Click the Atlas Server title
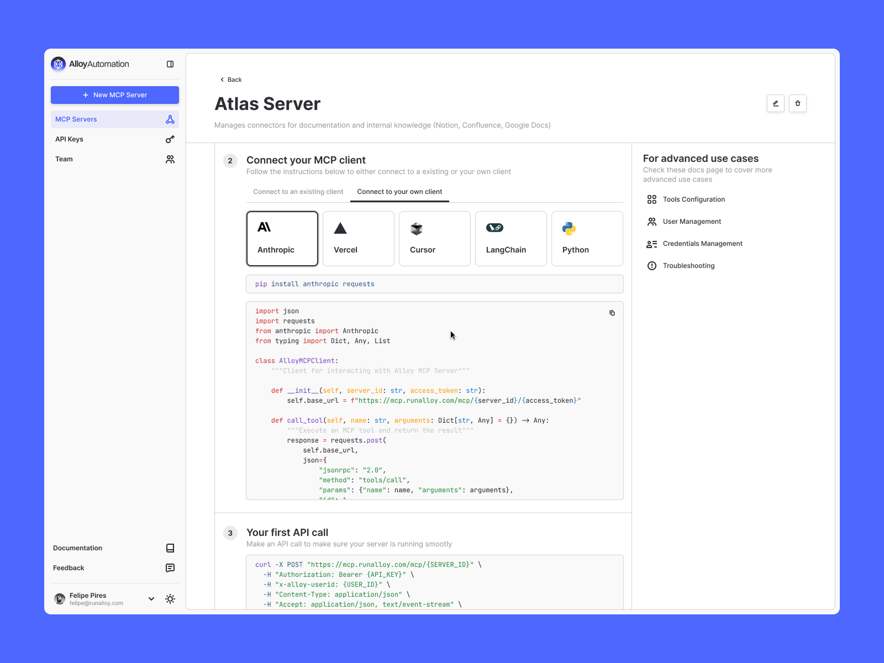Image resolution: width=884 pixels, height=663 pixels. tap(267, 104)
